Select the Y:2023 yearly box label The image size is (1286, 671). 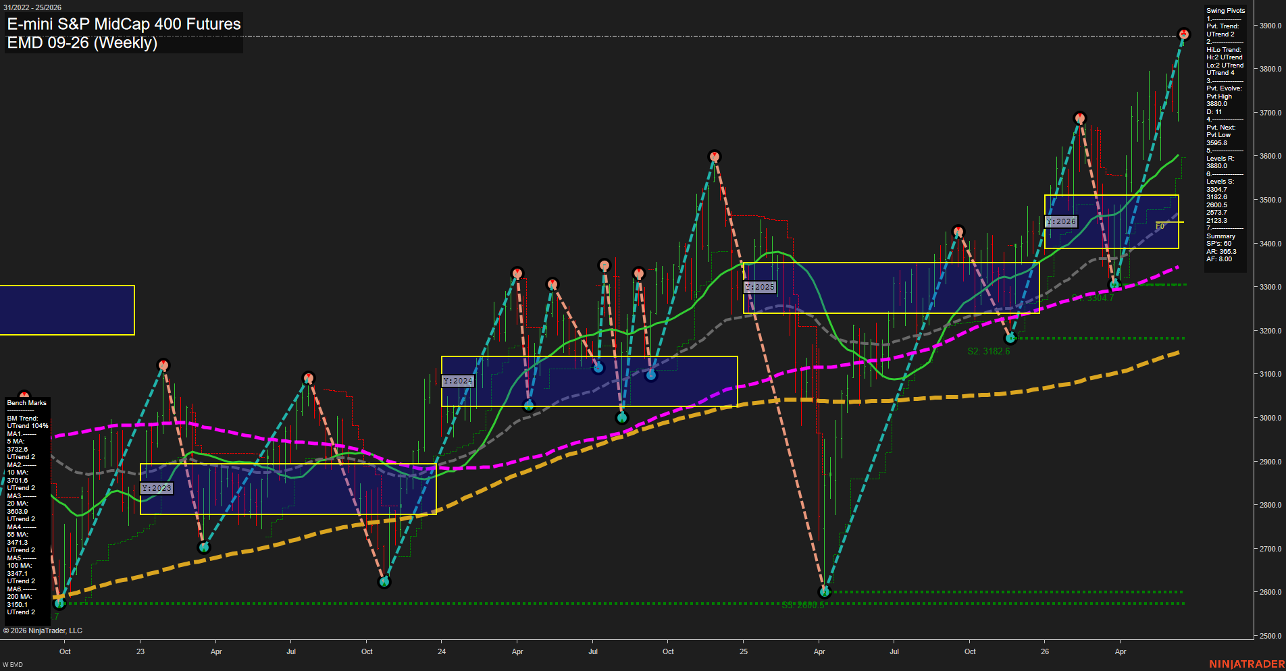157,488
